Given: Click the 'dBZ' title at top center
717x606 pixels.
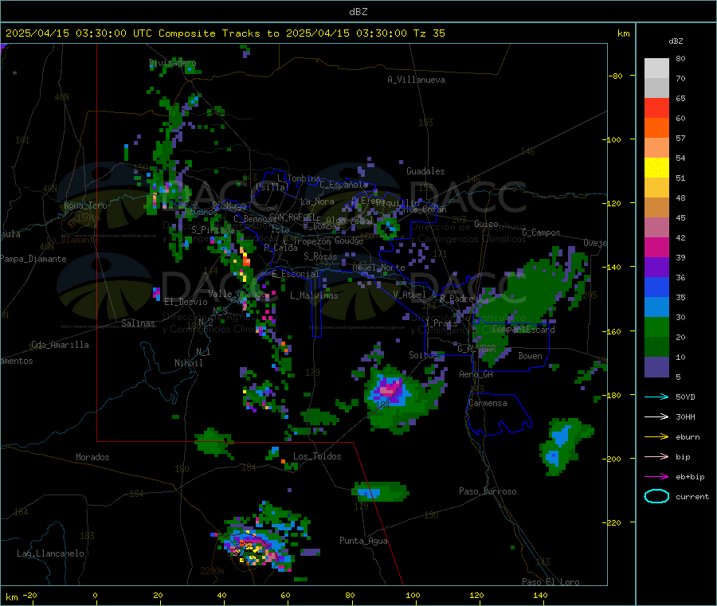Looking at the screenshot, I should (358, 11).
